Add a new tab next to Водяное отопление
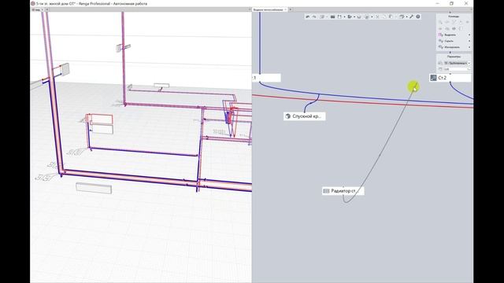The image size is (504, 283). (x=291, y=9)
